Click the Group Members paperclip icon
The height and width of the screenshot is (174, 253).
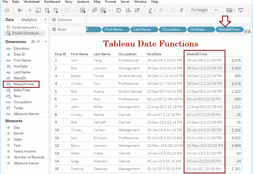(161, 10)
